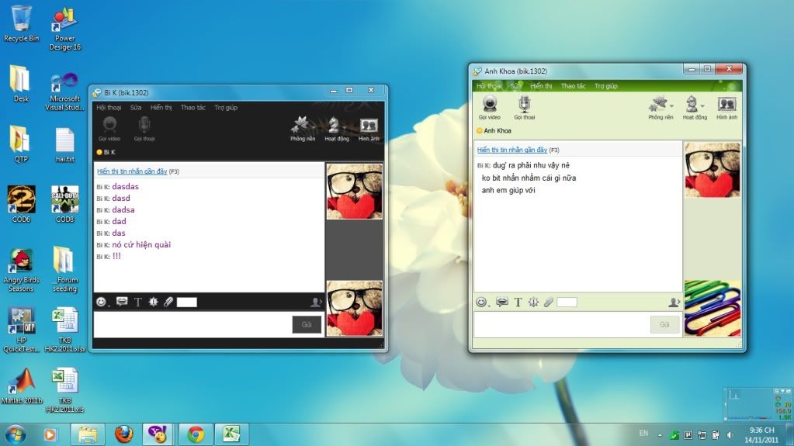The width and height of the screenshot is (794, 446).
Task: Click the EN language indicator in the taskbar
Action: click(x=643, y=434)
